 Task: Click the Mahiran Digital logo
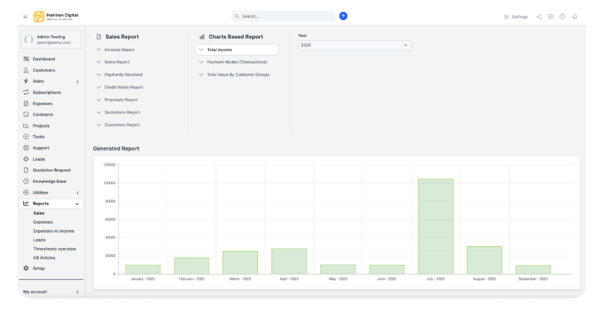click(x=56, y=16)
